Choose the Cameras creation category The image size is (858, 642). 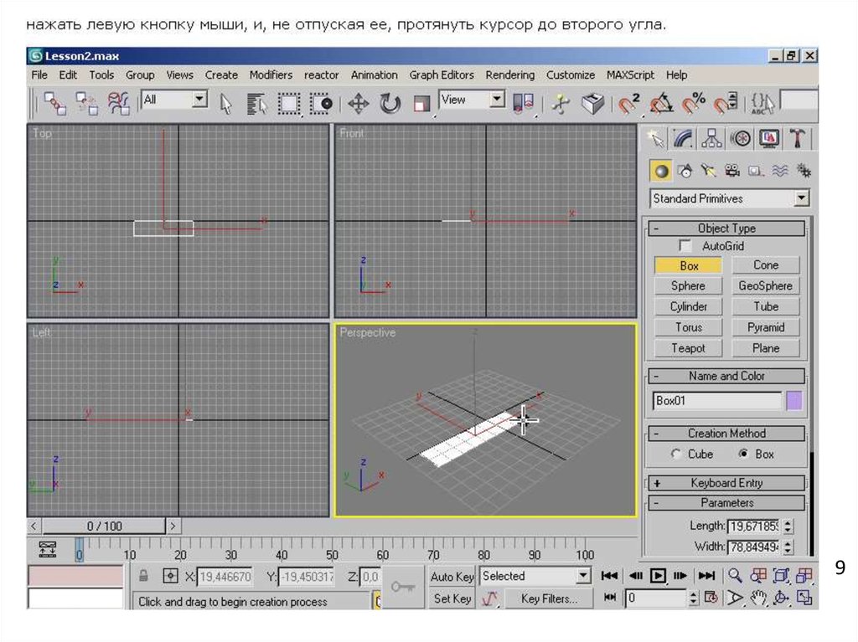click(732, 172)
